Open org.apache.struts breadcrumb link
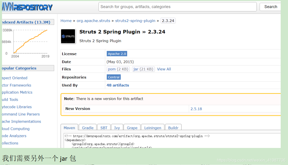 coord(93,21)
